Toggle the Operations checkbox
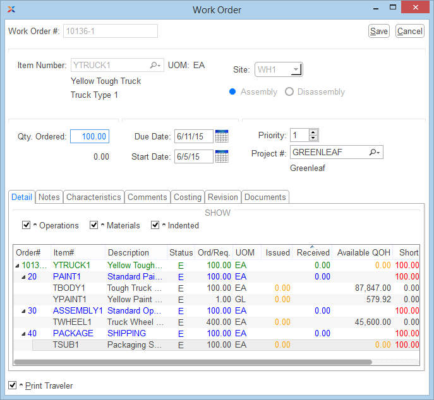Image resolution: width=434 pixels, height=400 pixels. 27,225
